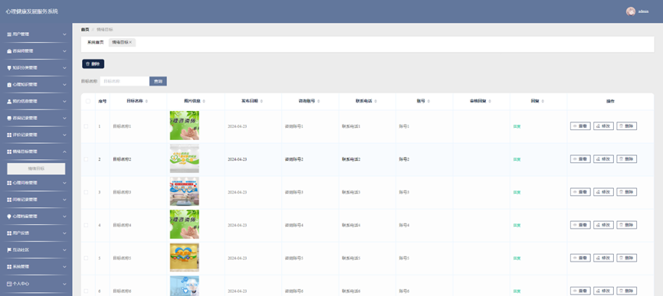Click the 预约信息管理 person icon
The width and height of the screenshot is (663, 296).
coord(9,102)
